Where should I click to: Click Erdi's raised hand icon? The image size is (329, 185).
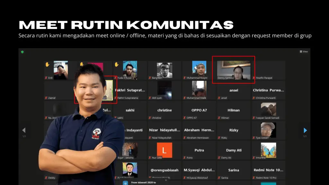47,65
